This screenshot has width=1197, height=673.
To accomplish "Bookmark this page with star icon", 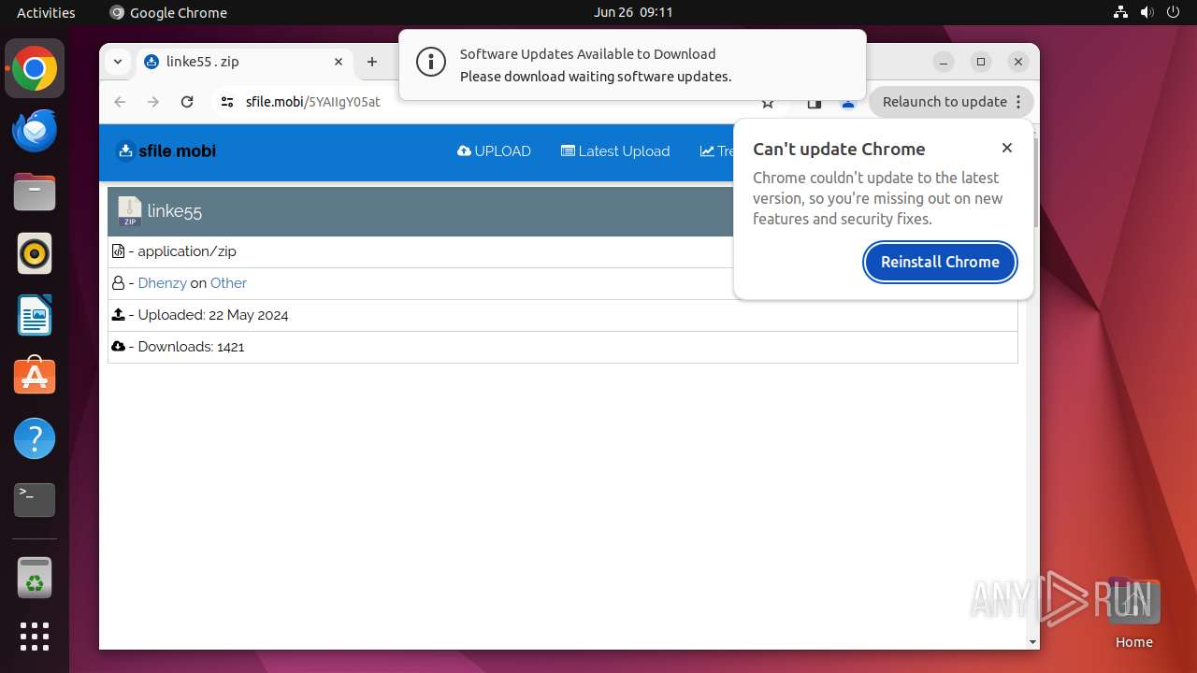I will pyautogui.click(x=768, y=103).
